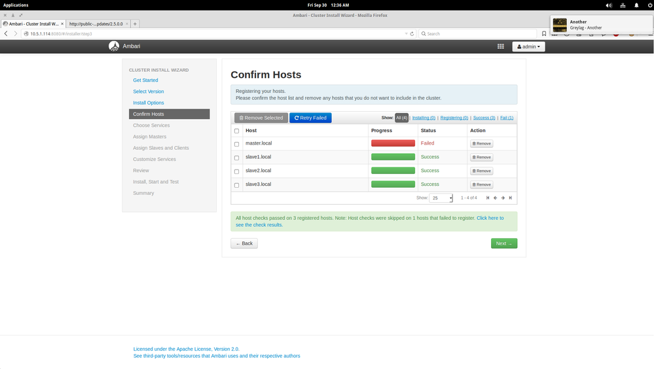Click Remove Selected button

[261, 118]
